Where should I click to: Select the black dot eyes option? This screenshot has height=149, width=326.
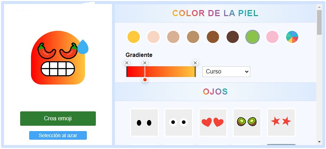click(x=144, y=122)
